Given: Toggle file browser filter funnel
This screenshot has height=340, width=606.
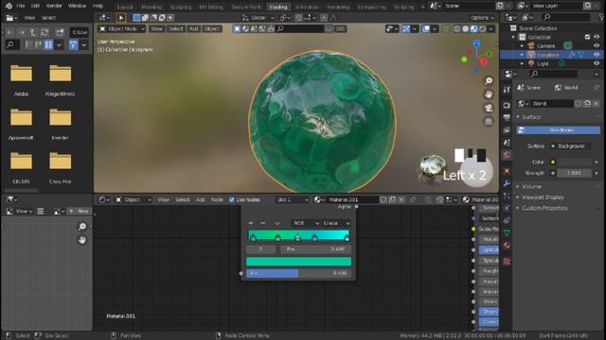Looking at the screenshot, I should coord(73,44).
